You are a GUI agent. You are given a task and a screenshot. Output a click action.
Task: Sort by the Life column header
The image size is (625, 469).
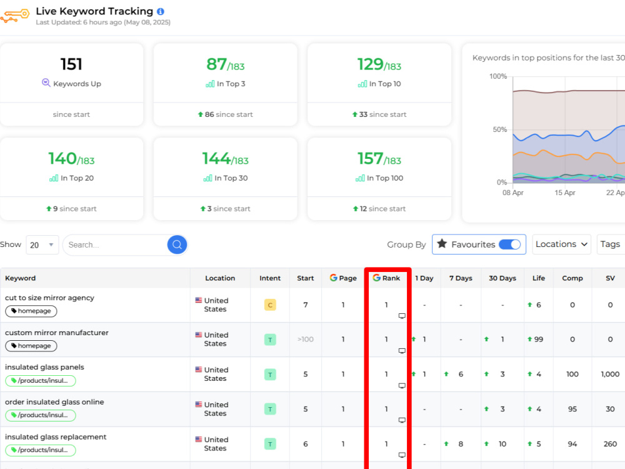[x=539, y=278]
